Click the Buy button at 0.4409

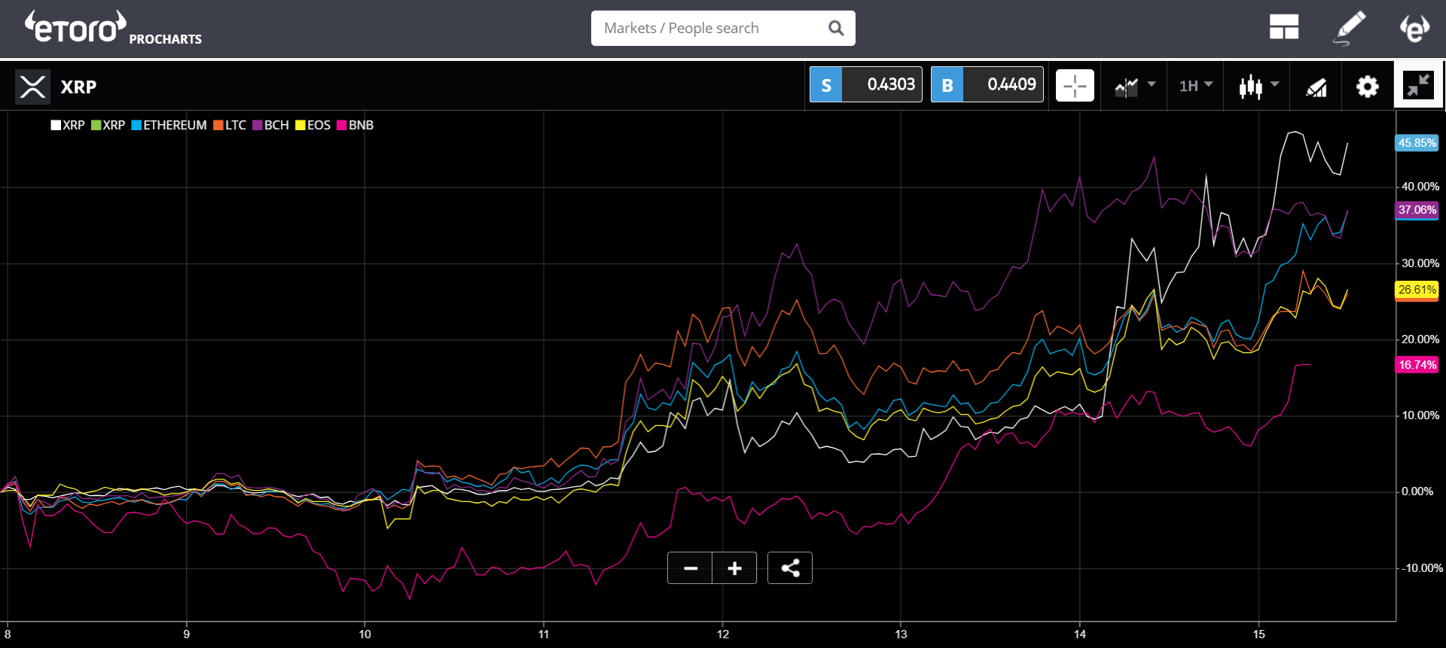[987, 84]
